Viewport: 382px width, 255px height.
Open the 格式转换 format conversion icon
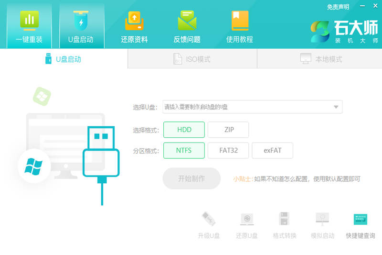coord(285,220)
